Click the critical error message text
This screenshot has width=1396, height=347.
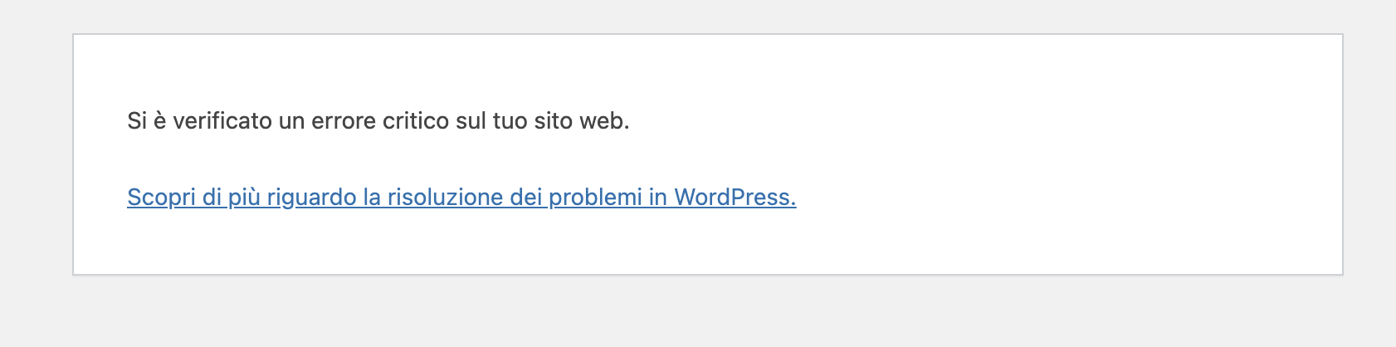(378, 121)
